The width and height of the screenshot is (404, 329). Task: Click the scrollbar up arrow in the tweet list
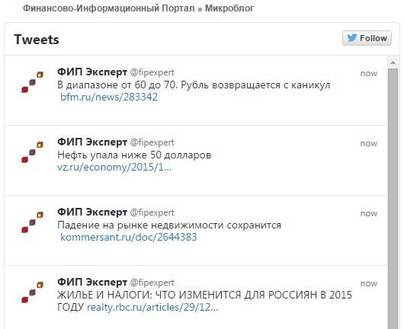click(393, 62)
